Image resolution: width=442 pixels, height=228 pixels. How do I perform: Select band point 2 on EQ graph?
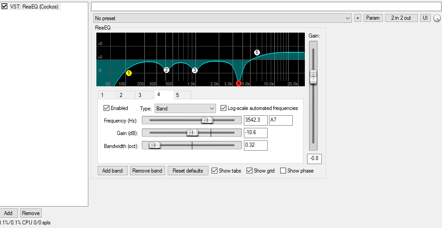(x=166, y=70)
